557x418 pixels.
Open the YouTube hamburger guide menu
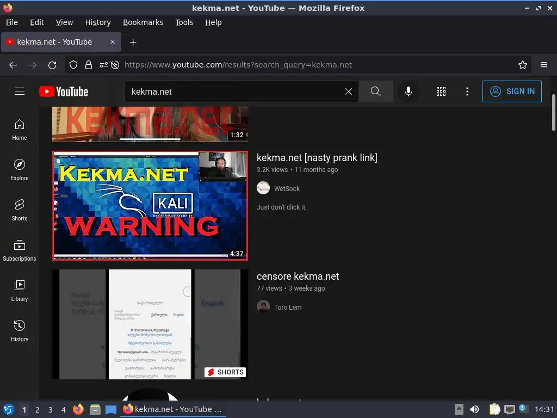coord(20,91)
